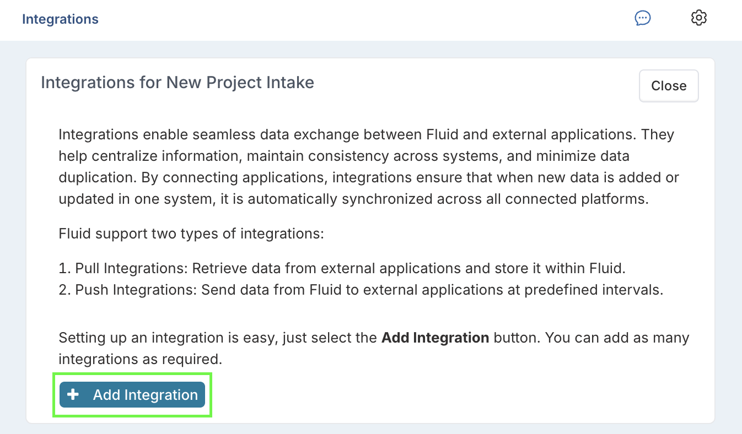
Task: Click the 'duplication. By connecting applications' line
Action: (x=368, y=177)
